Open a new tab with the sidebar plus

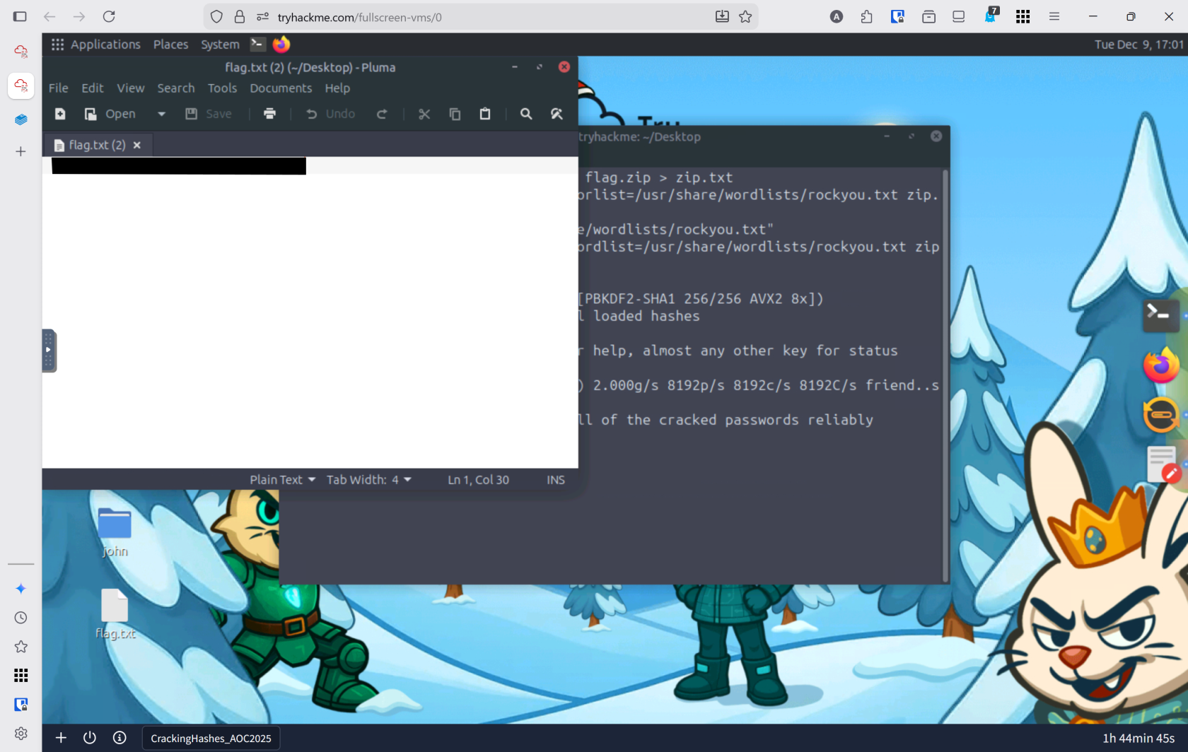click(x=21, y=151)
